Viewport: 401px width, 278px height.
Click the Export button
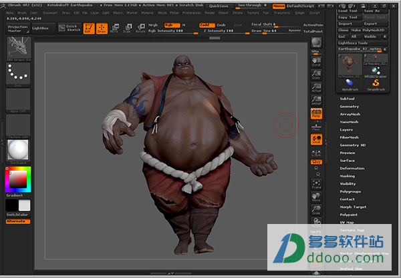[376, 24]
